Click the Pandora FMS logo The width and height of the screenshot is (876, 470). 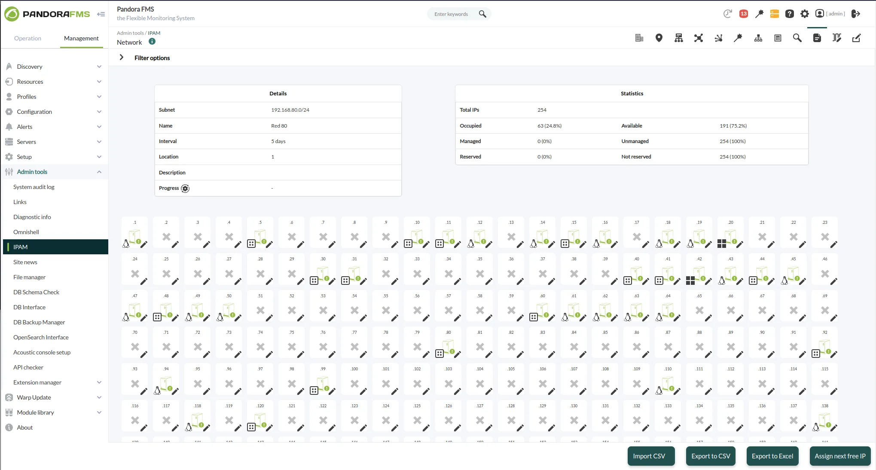(x=47, y=14)
